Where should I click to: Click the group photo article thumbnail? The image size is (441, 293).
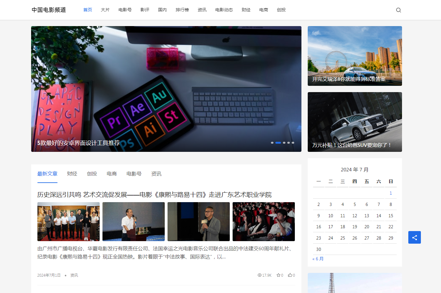[x=69, y=222]
